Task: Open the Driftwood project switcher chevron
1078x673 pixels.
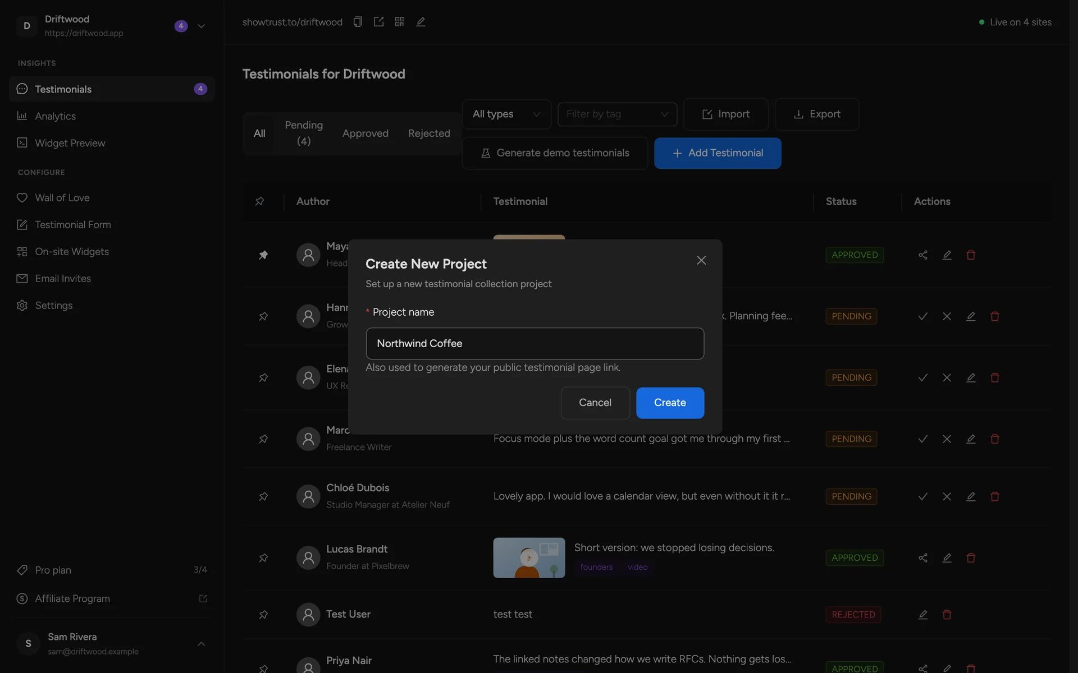Action: click(202, 26)
